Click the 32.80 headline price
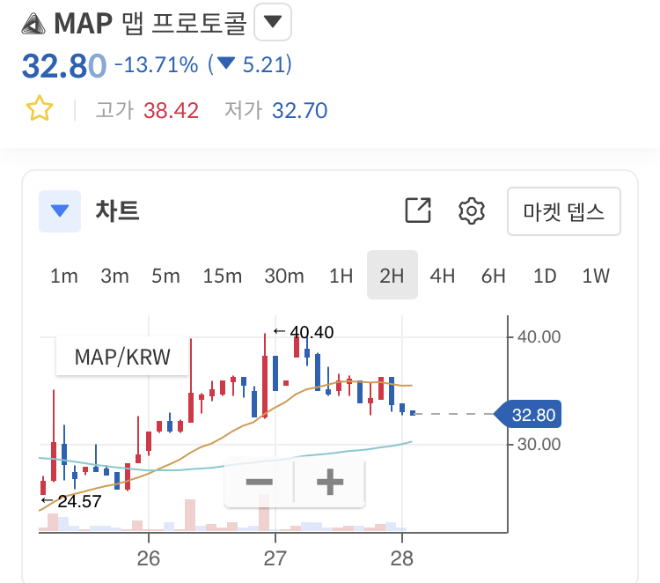The width and height of the screenshot is (660, 583). coord(64,66)
